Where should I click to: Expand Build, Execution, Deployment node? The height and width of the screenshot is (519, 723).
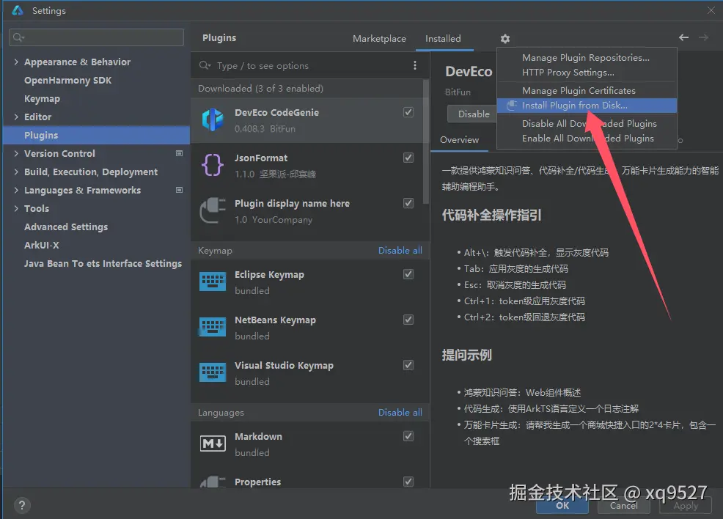tap(16, 172)
